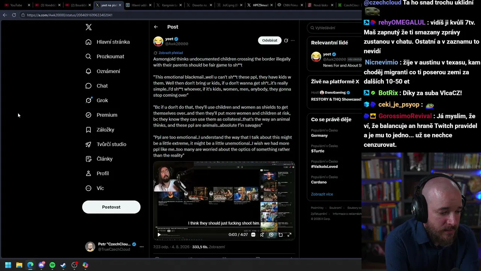Open post options three-dot menu
481x271 pixels.
pyautogui.click(x=293, y=40)
